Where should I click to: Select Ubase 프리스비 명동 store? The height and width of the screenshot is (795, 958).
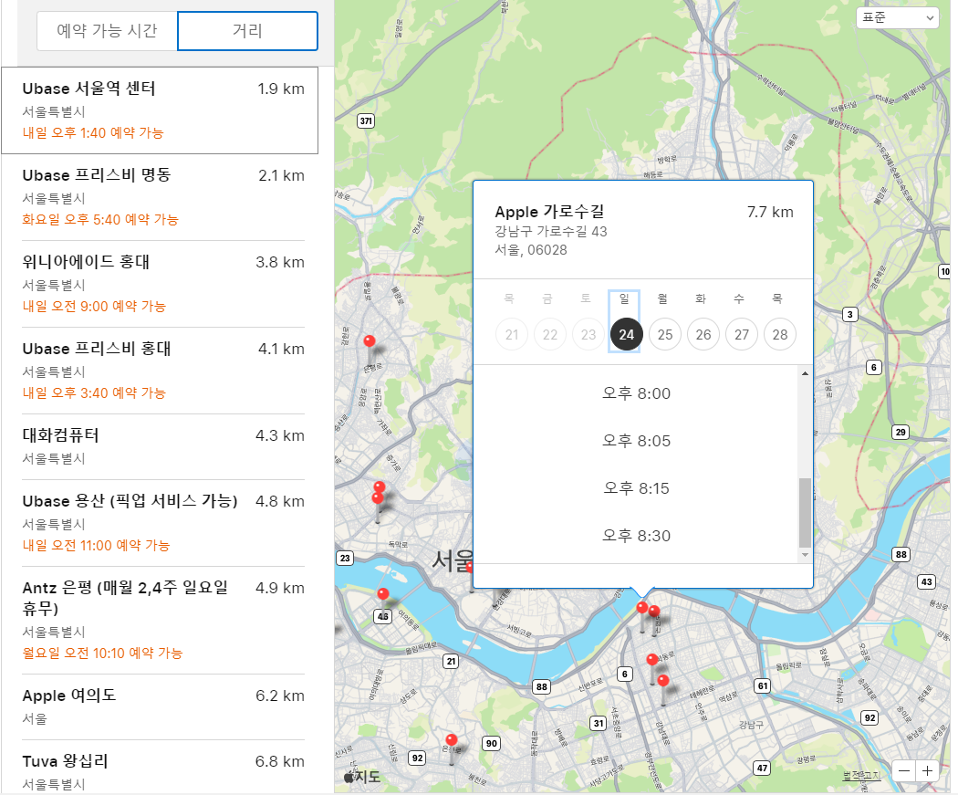(163, 197)
